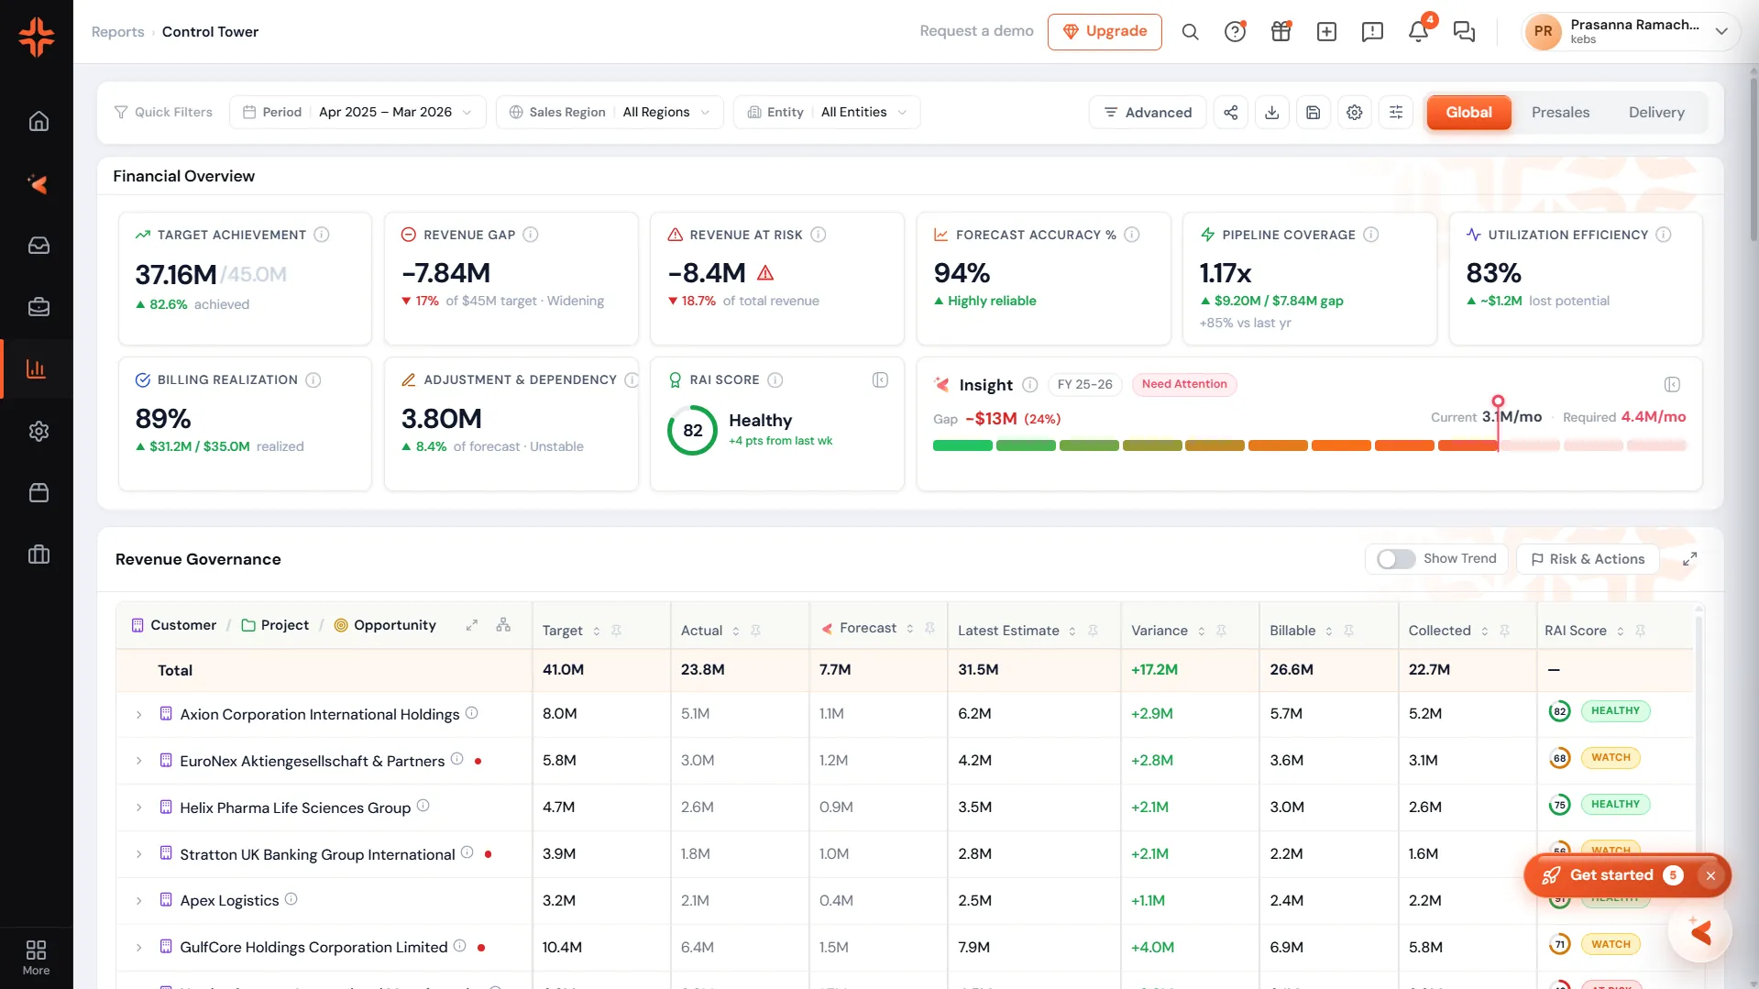Click the first green segment of Insight bar

click(962, 445)
